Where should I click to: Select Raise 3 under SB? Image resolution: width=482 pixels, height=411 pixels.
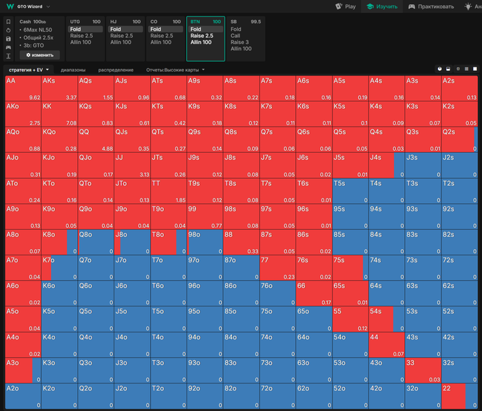240,42
